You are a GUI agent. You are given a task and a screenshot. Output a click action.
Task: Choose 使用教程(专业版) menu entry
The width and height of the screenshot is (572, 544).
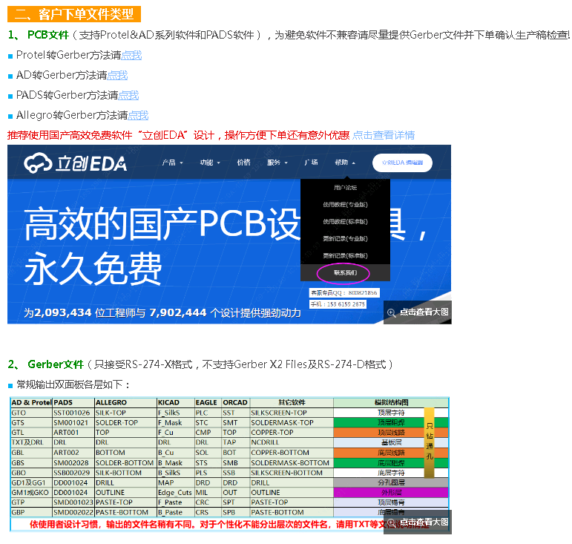[x=345, y=205]
